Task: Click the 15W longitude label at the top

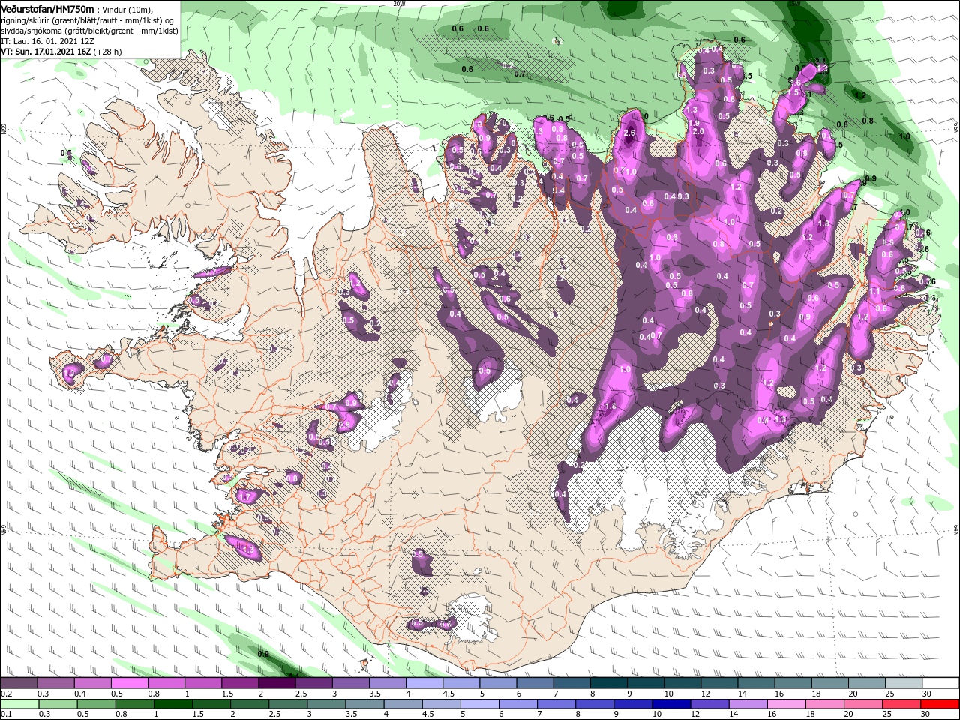Action: point(794,4)
